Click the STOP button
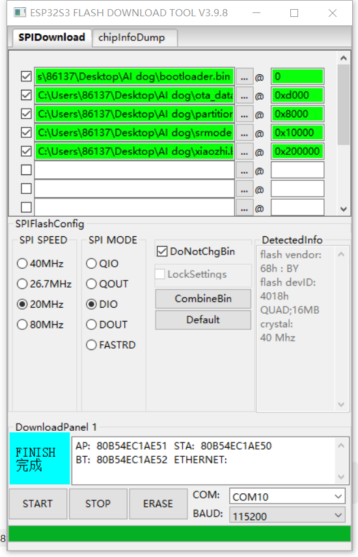This screenshot has width=358, height=557. tap(98, 504)
